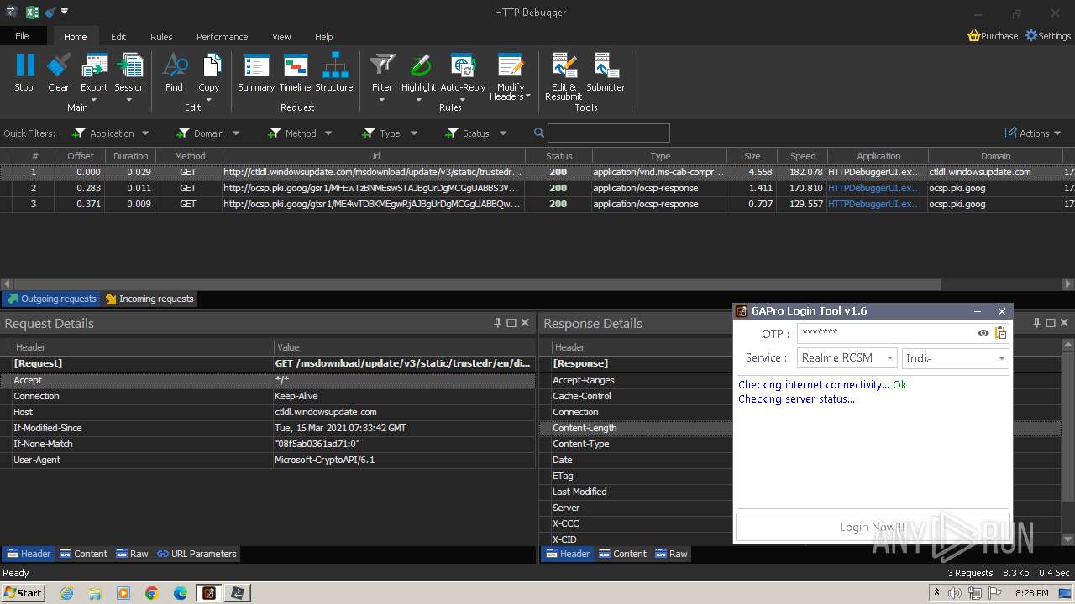Open Internet Explorer from taskbar
Image resolution: width=1075 pixels, height=604 pixels.
click(x=66, y=593)
